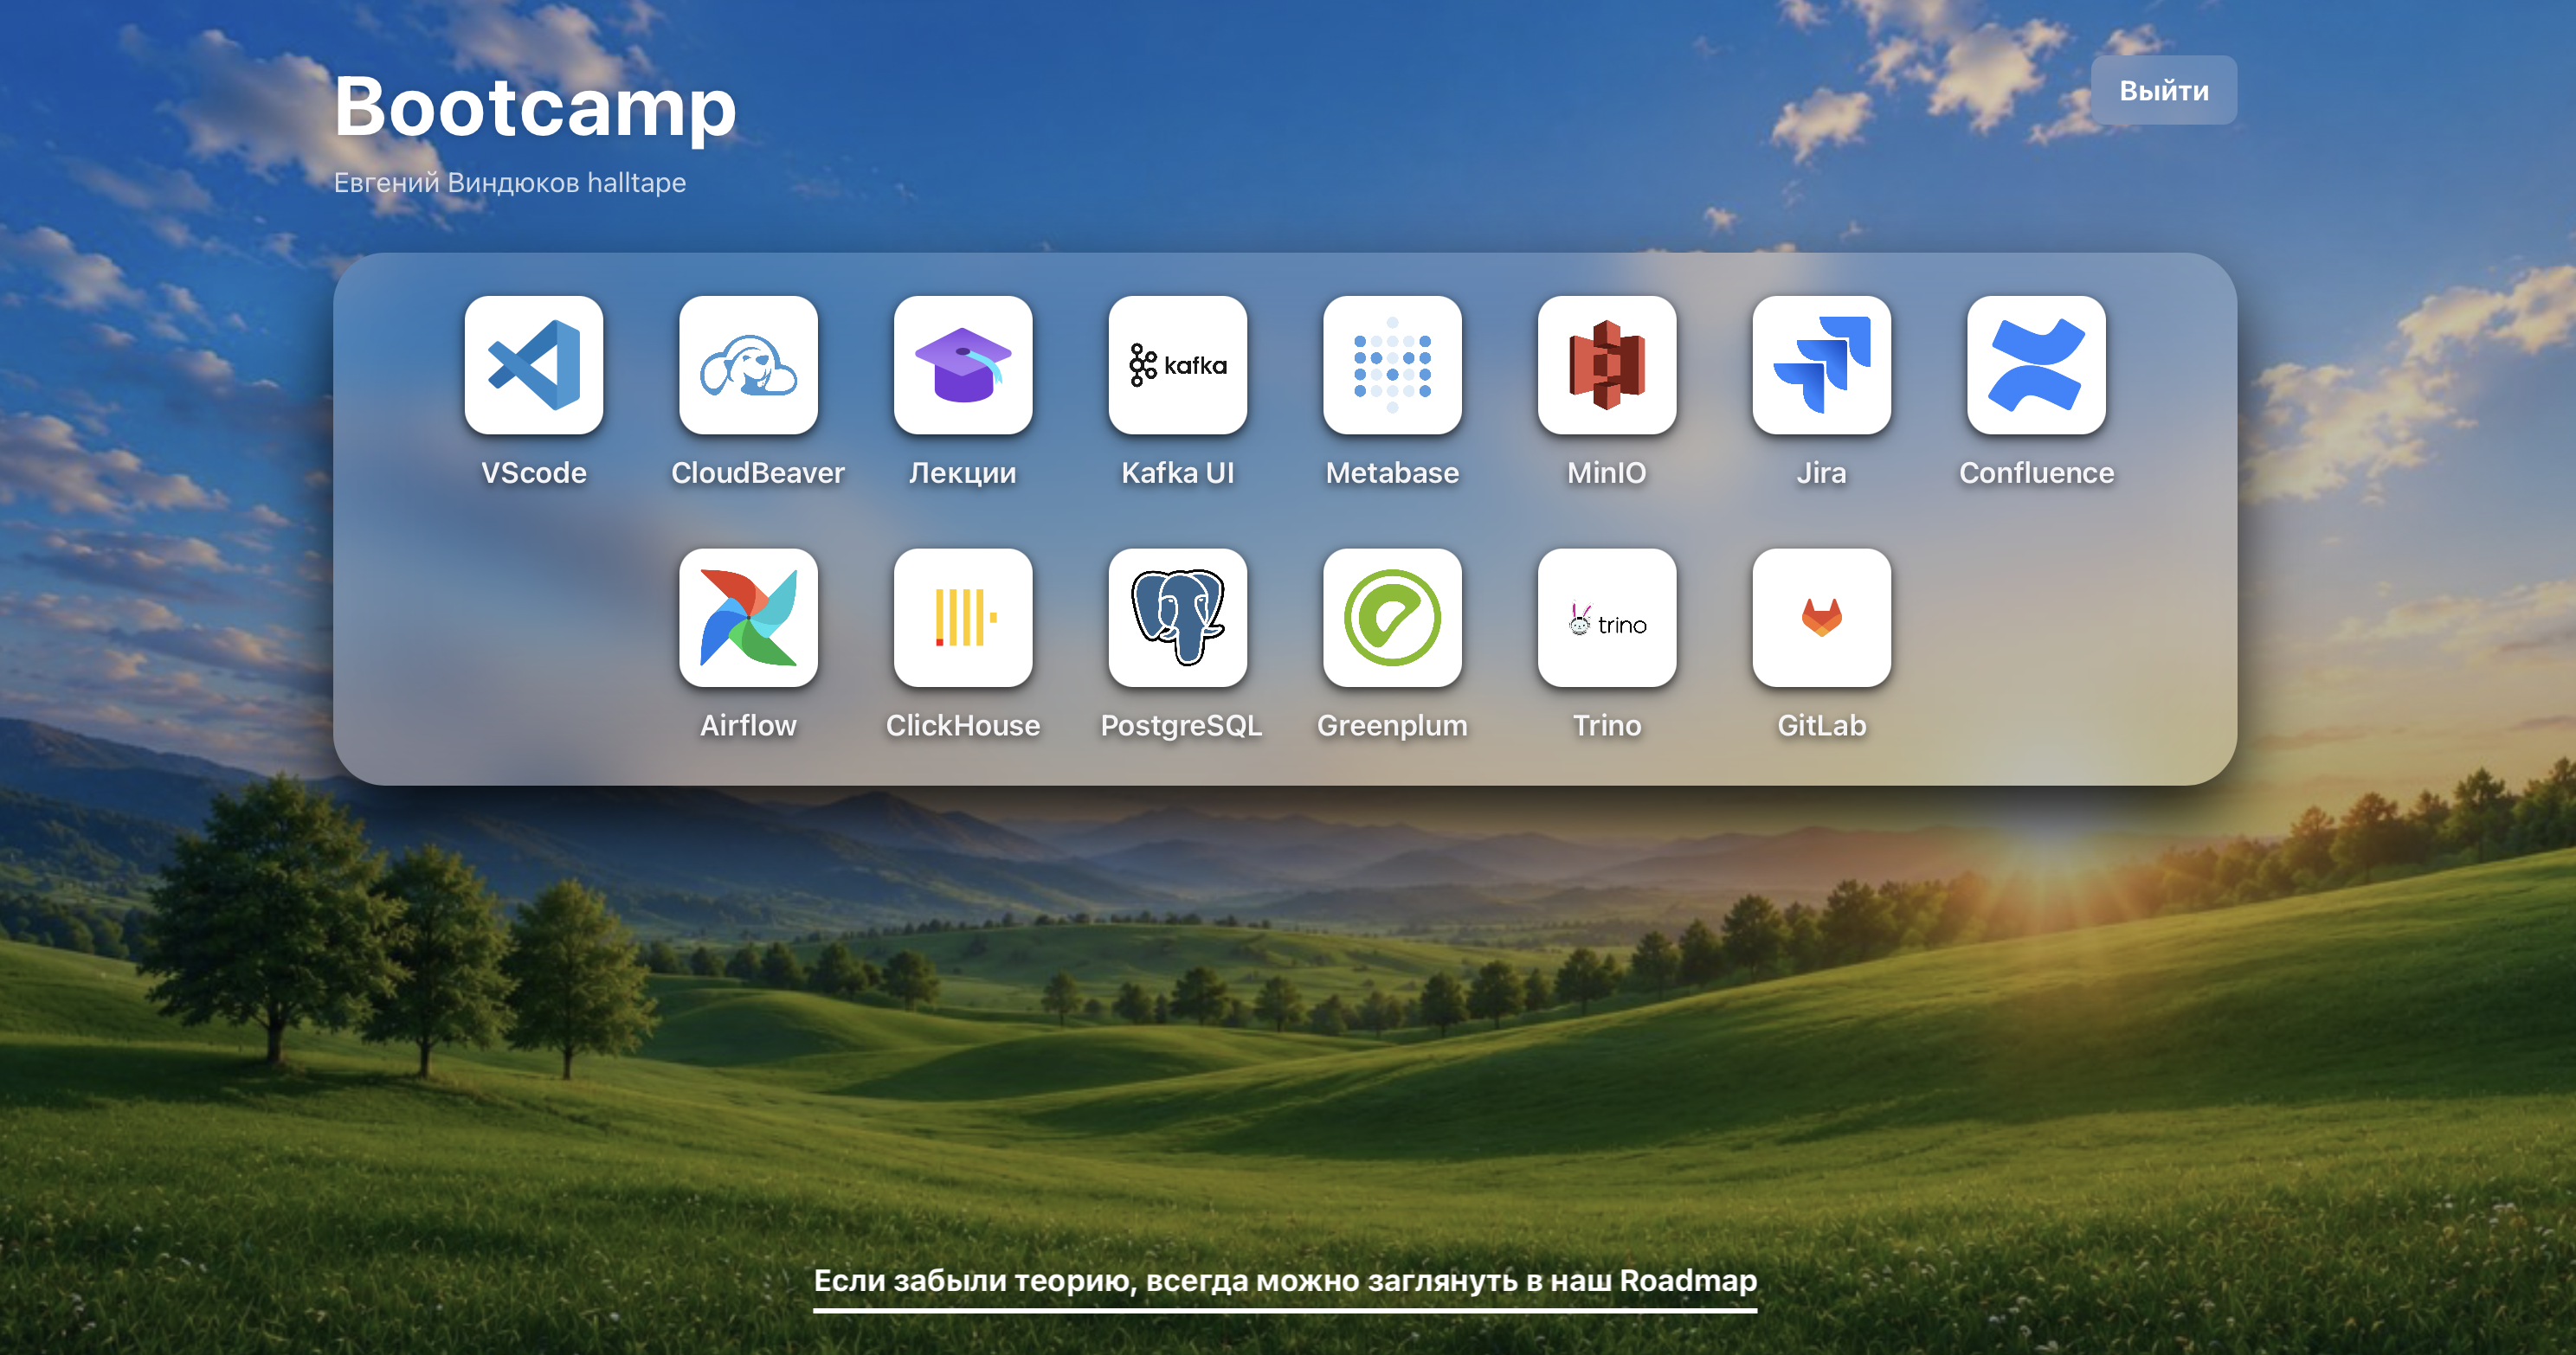Click the GitLab text label
Image resolution: width=2576 pixels, height=1355 pixels.
[1822, 725]
